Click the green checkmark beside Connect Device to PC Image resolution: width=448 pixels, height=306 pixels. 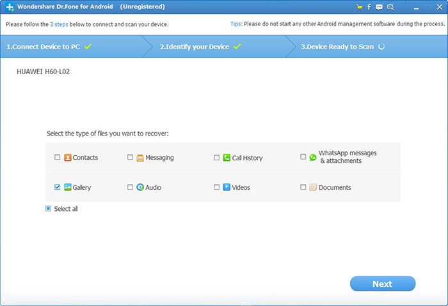[88, 46]
